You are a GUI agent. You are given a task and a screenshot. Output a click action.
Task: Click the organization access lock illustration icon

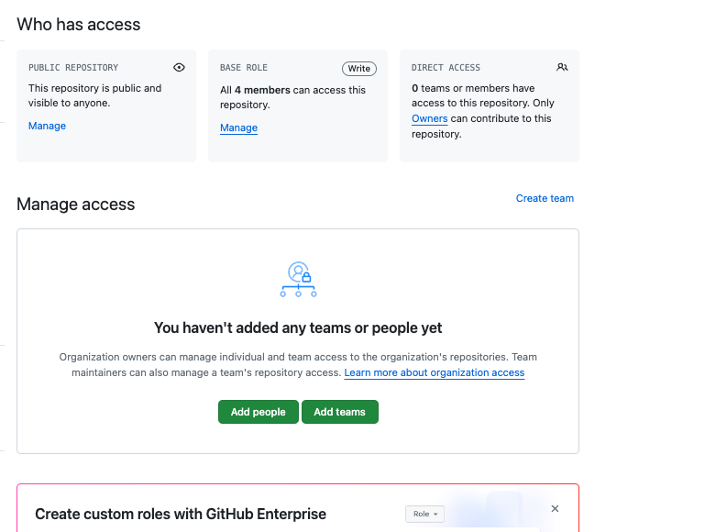[298, 279]
